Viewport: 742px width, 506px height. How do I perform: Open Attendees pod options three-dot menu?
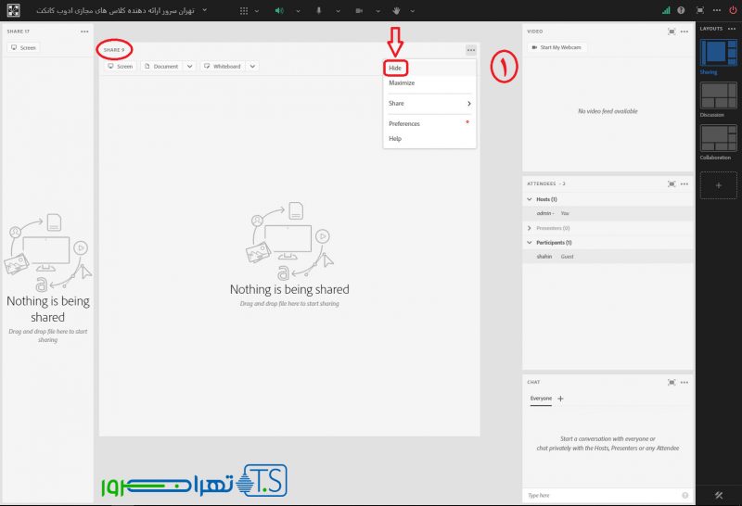point(685,183)
